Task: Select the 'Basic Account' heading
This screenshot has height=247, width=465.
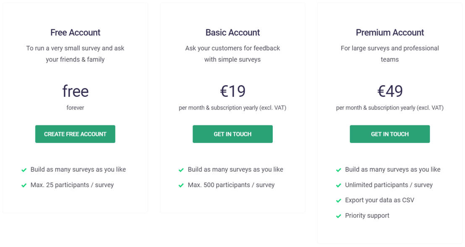Action: pos(232,32)
